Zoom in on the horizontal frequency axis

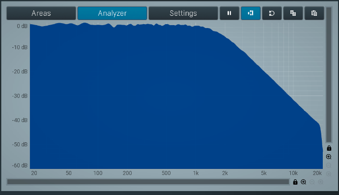304,182
